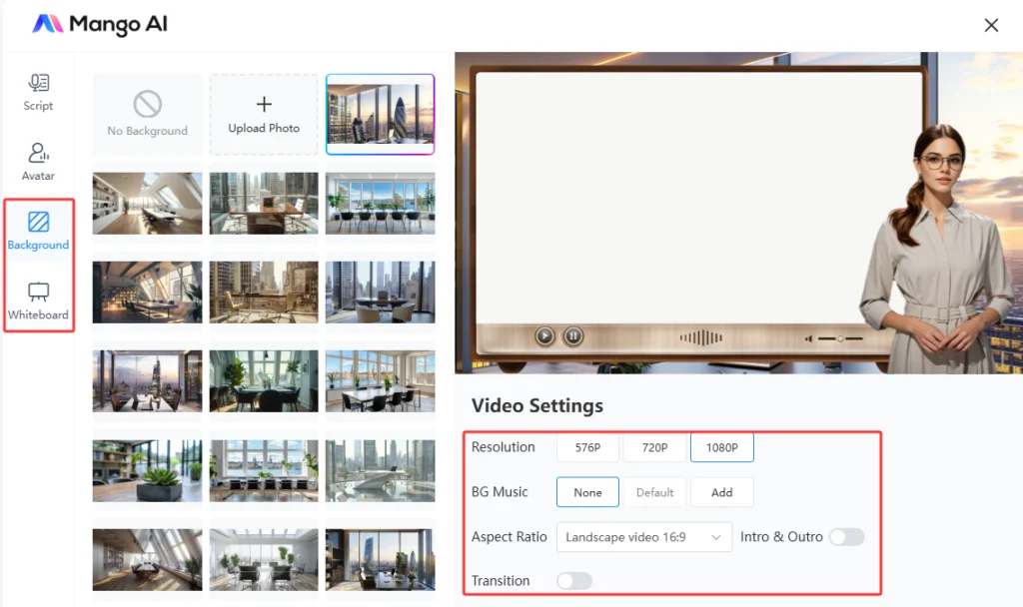1023x607 pixels.
Task: Select the selected city skyline background thumbnail
Action: coord(380,114)
